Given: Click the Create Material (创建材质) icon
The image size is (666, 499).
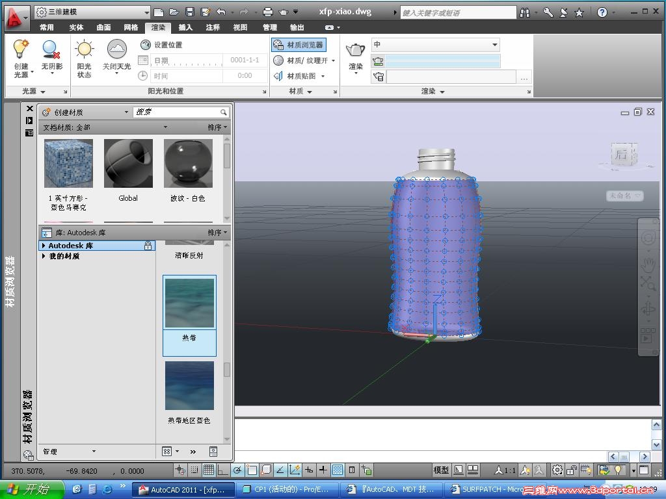Looking at the screenshot, I should 46,112.
